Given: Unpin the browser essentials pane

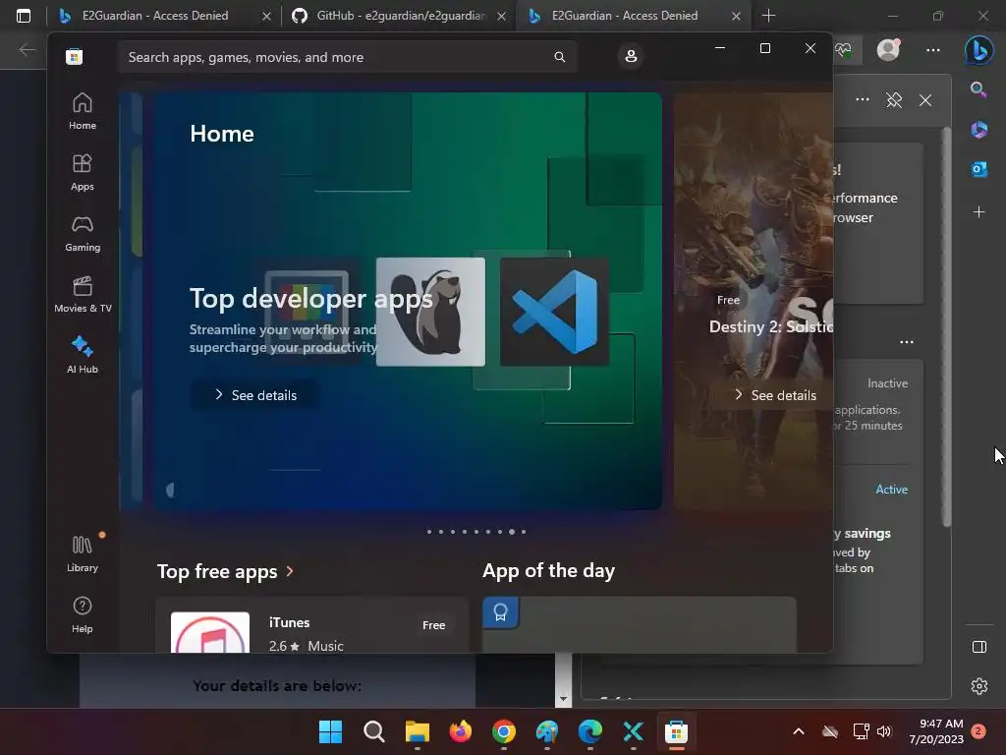Looking at the screenshot, I should (894, 99).
